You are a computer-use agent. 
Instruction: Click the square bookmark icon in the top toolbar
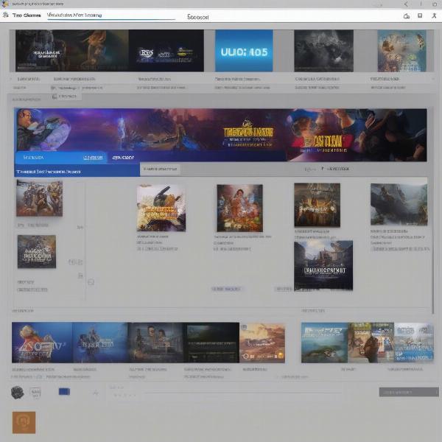point(420,15)
